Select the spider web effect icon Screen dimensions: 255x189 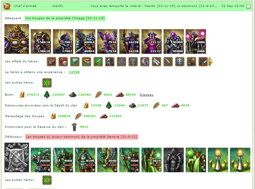121,62
